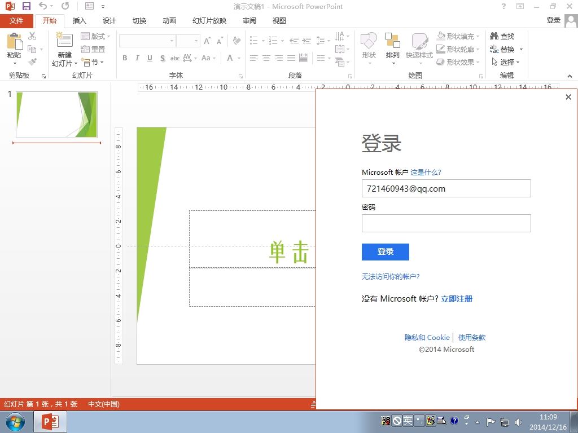Click the Distribute text across columns icon
This screenshot has height=433, width=578.
(x=304, y=58)
